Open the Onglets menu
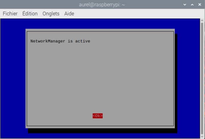The image size is (205, 139). pos(51,14)
